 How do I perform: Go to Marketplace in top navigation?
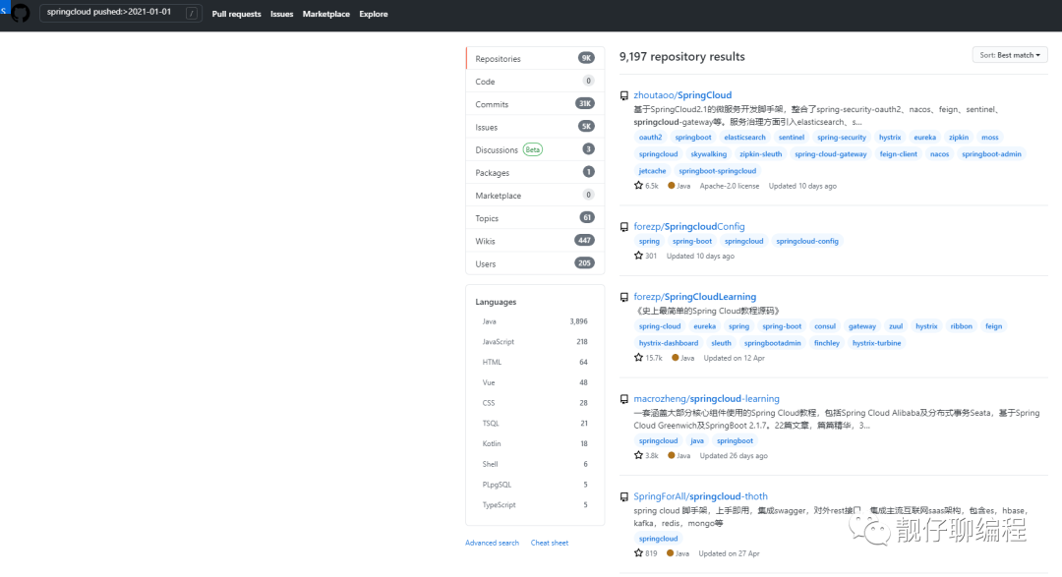click(325, 14)
